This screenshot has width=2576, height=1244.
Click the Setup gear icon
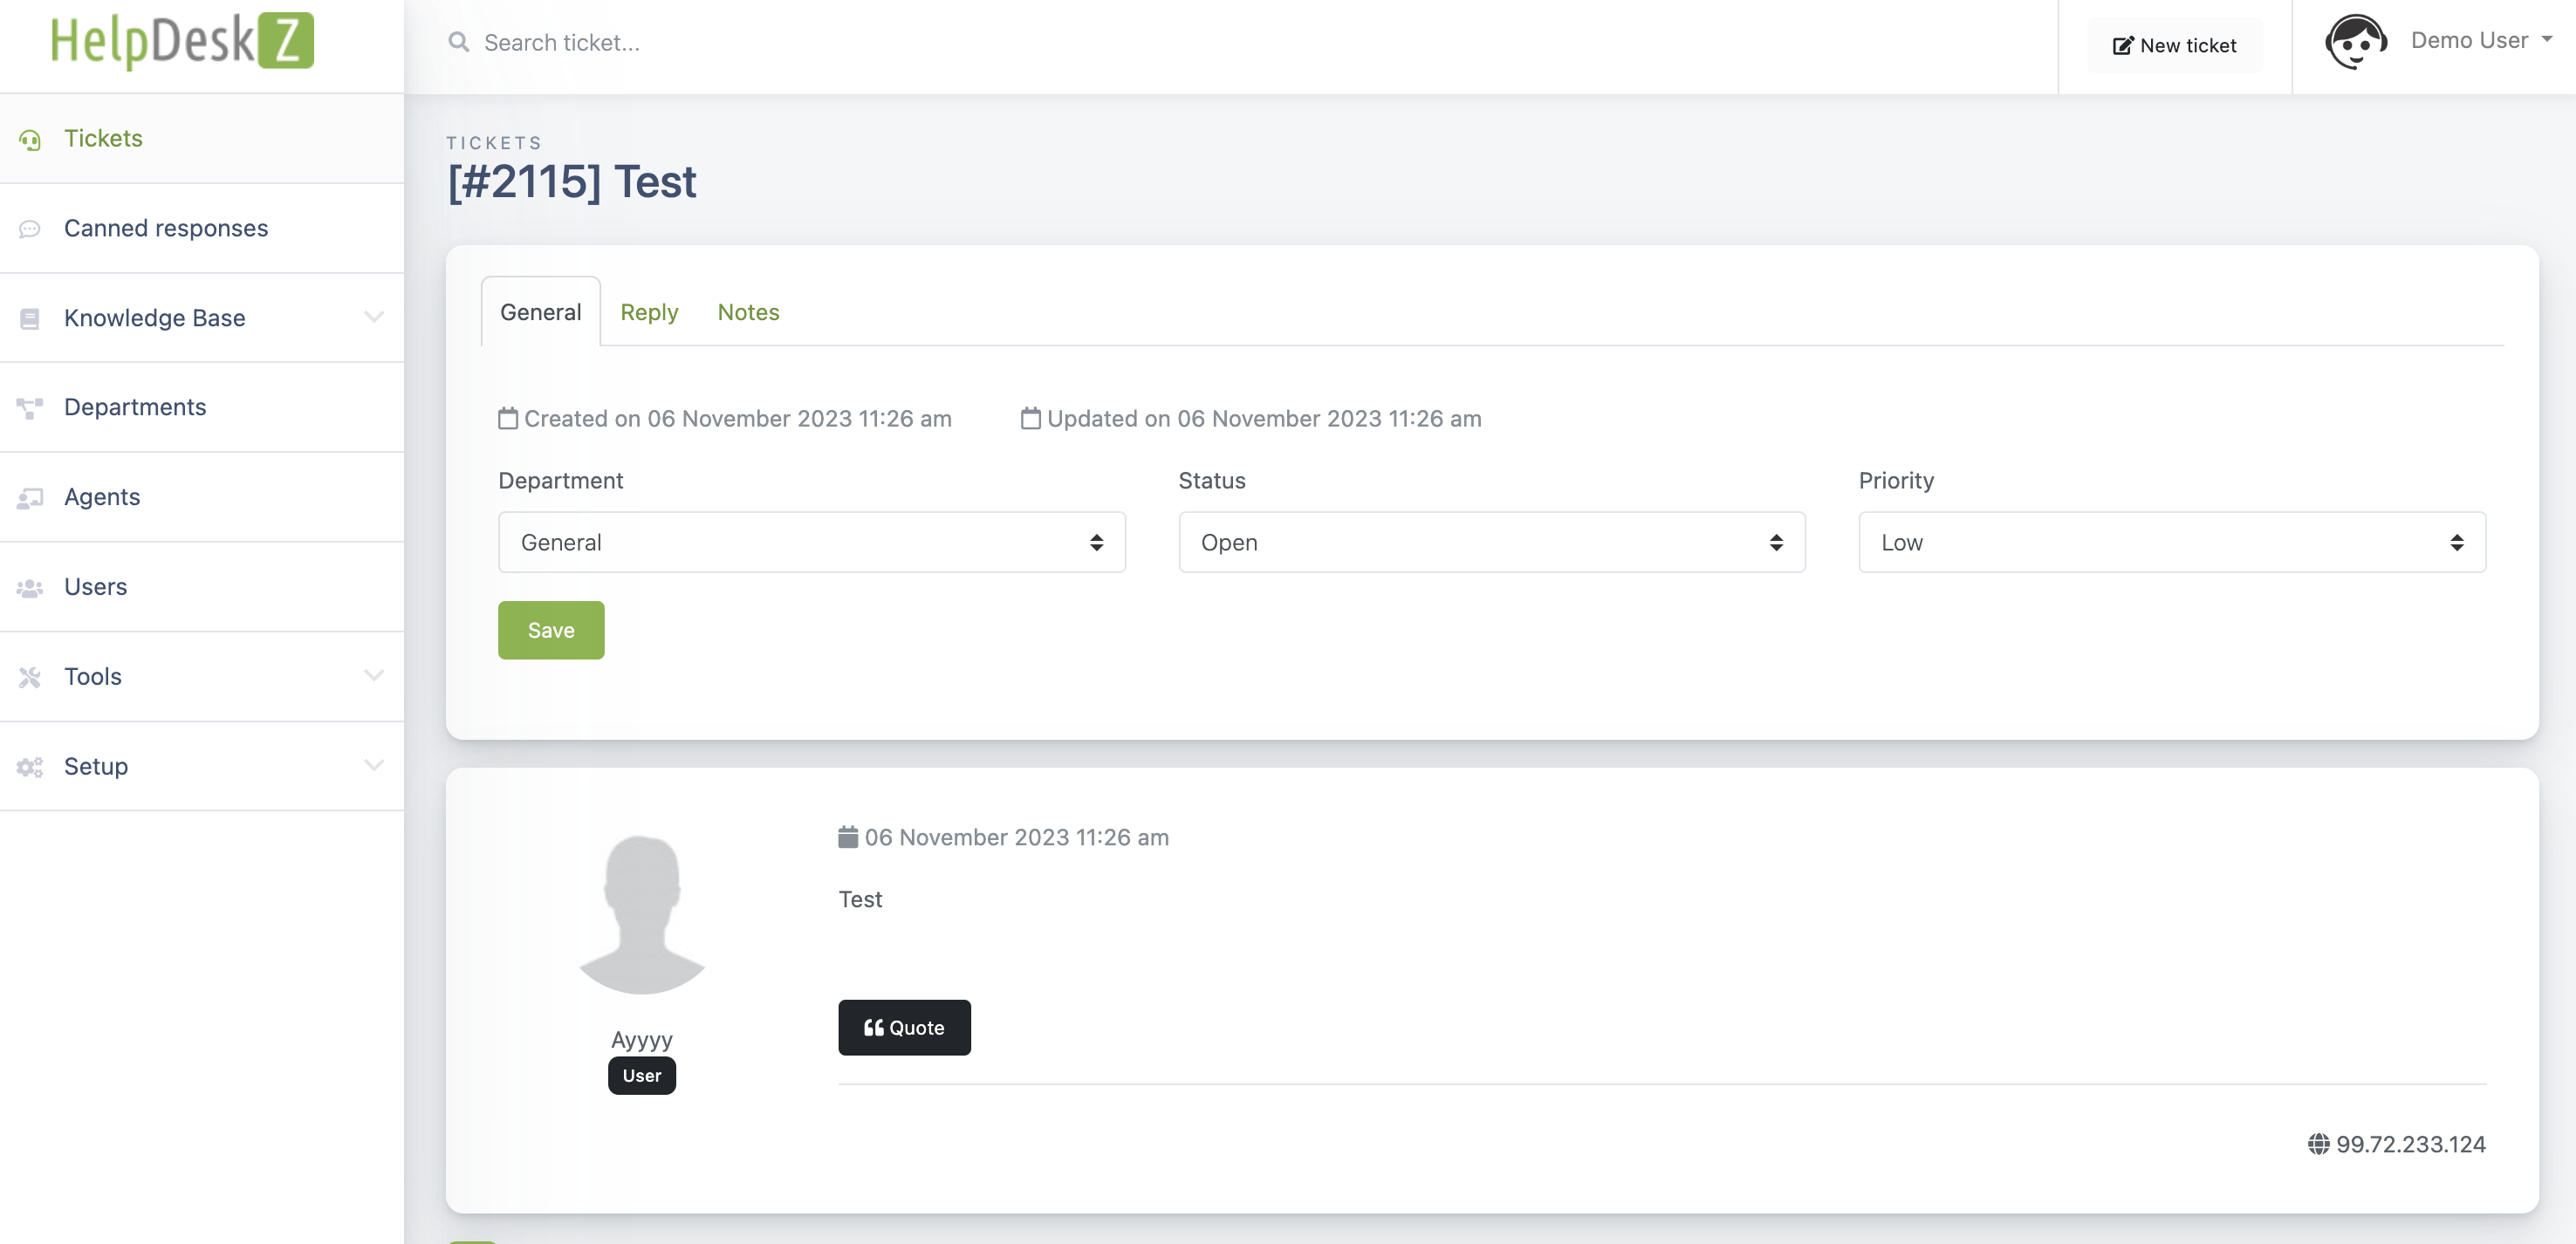pyautogui.click(x=29, y=766)
